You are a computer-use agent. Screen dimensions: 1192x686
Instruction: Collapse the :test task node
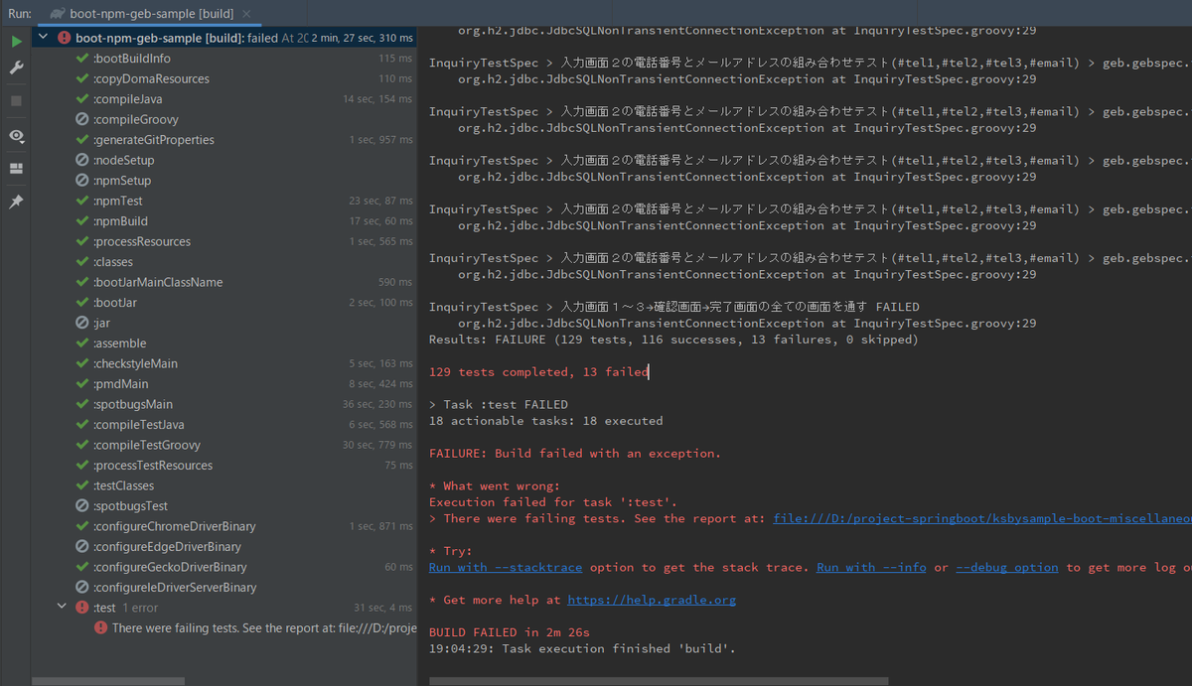tap(62, 608)
